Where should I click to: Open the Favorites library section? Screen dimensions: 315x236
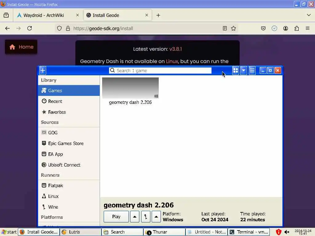click(69, 112)
